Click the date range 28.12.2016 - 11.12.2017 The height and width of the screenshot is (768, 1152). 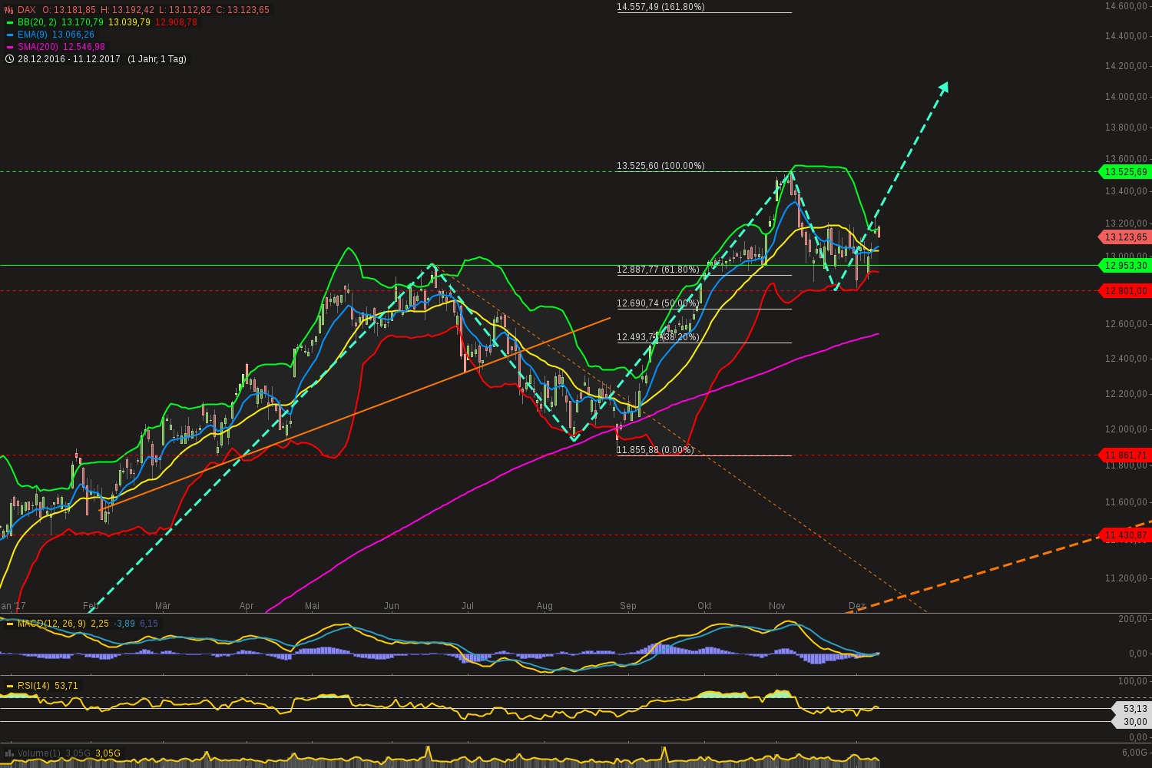tap(69, 59)
